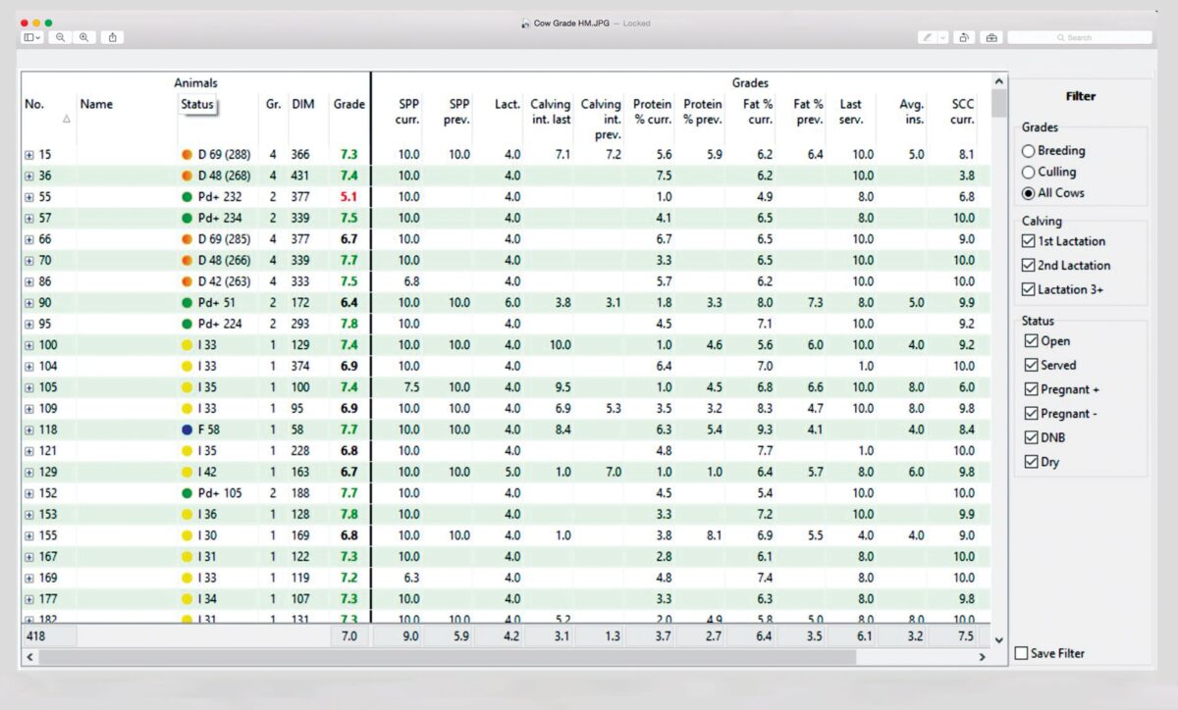Click the green status dot beside Pd+ 51
This screenshot has height=710, width=1178.
click(x=186, y=303)
